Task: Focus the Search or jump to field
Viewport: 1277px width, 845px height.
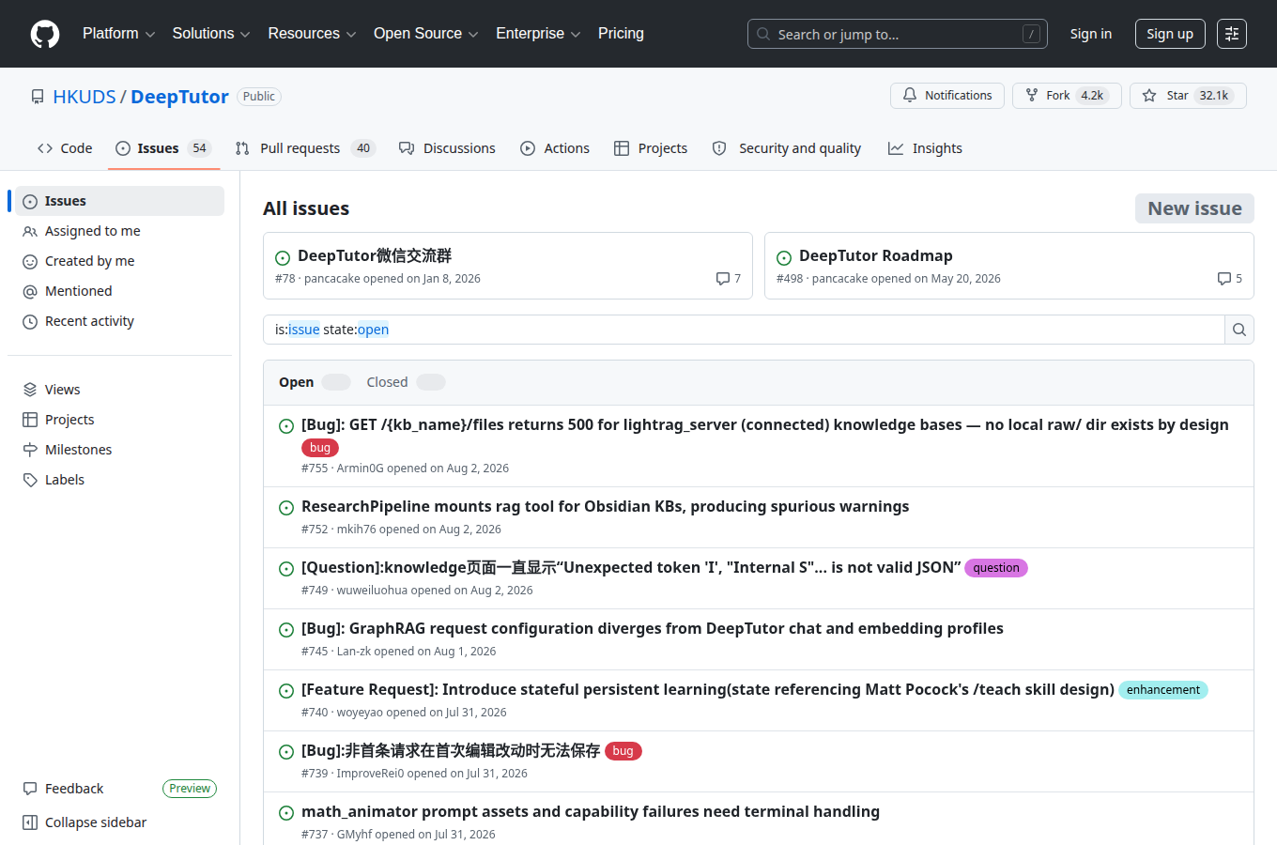Action: 897,34
